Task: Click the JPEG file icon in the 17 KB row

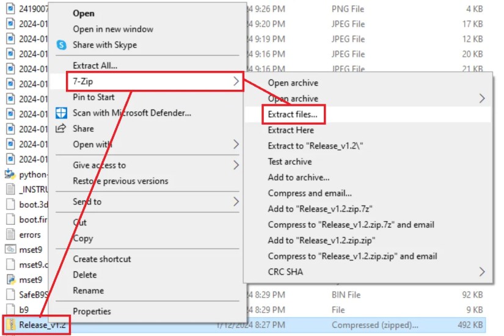Action: point(10,24)
